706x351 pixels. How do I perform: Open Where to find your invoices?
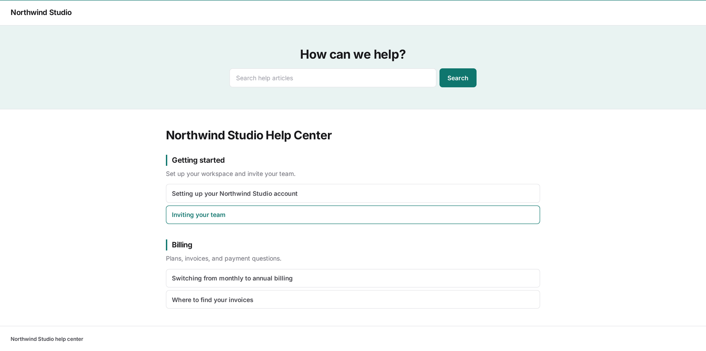(353, 299)
